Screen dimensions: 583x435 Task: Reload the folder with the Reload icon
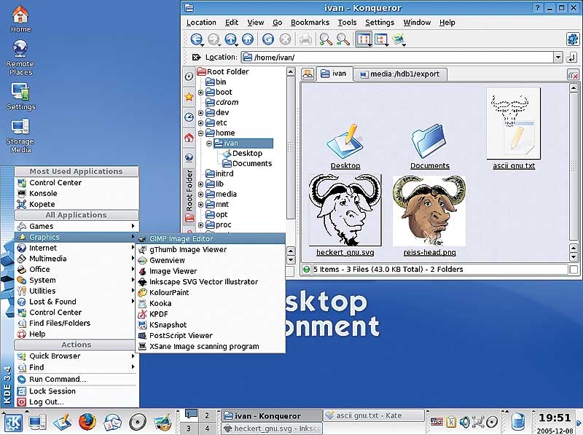[268, 39]
